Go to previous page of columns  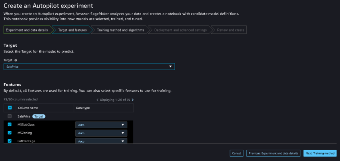pos(97,100)
